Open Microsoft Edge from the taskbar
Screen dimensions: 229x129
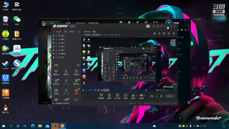[33, 126]
